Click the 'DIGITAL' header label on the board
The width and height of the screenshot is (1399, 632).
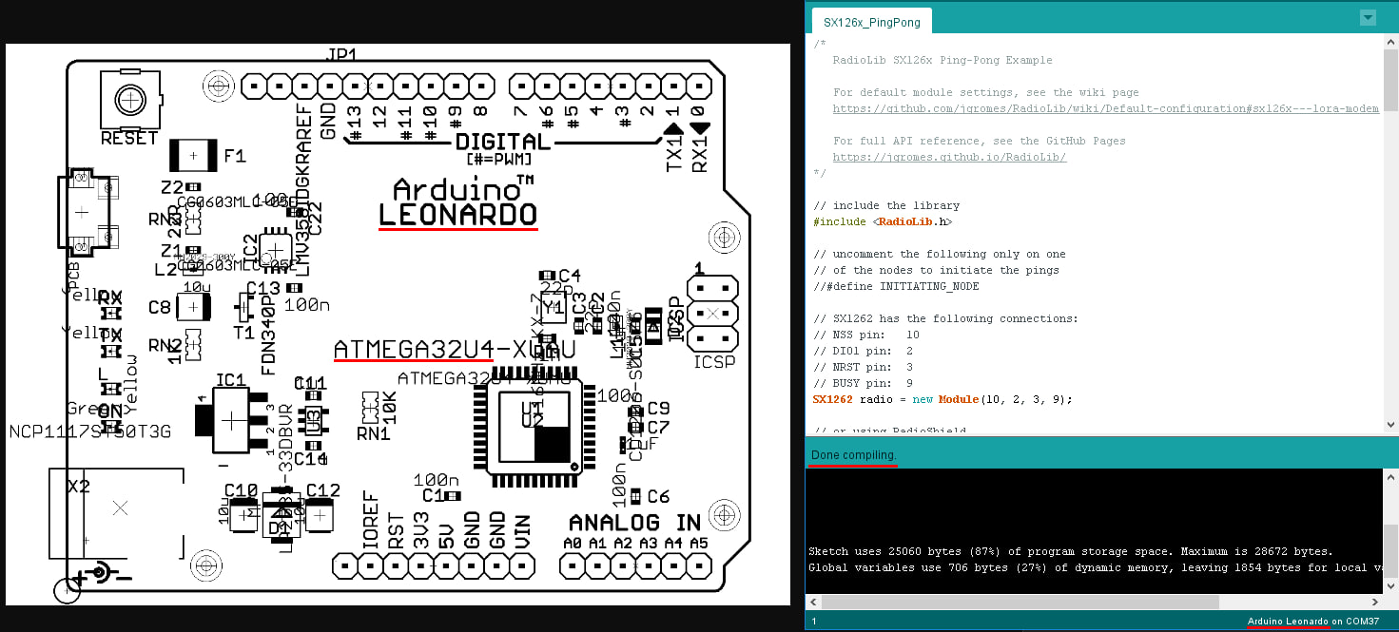pos(502,142)
